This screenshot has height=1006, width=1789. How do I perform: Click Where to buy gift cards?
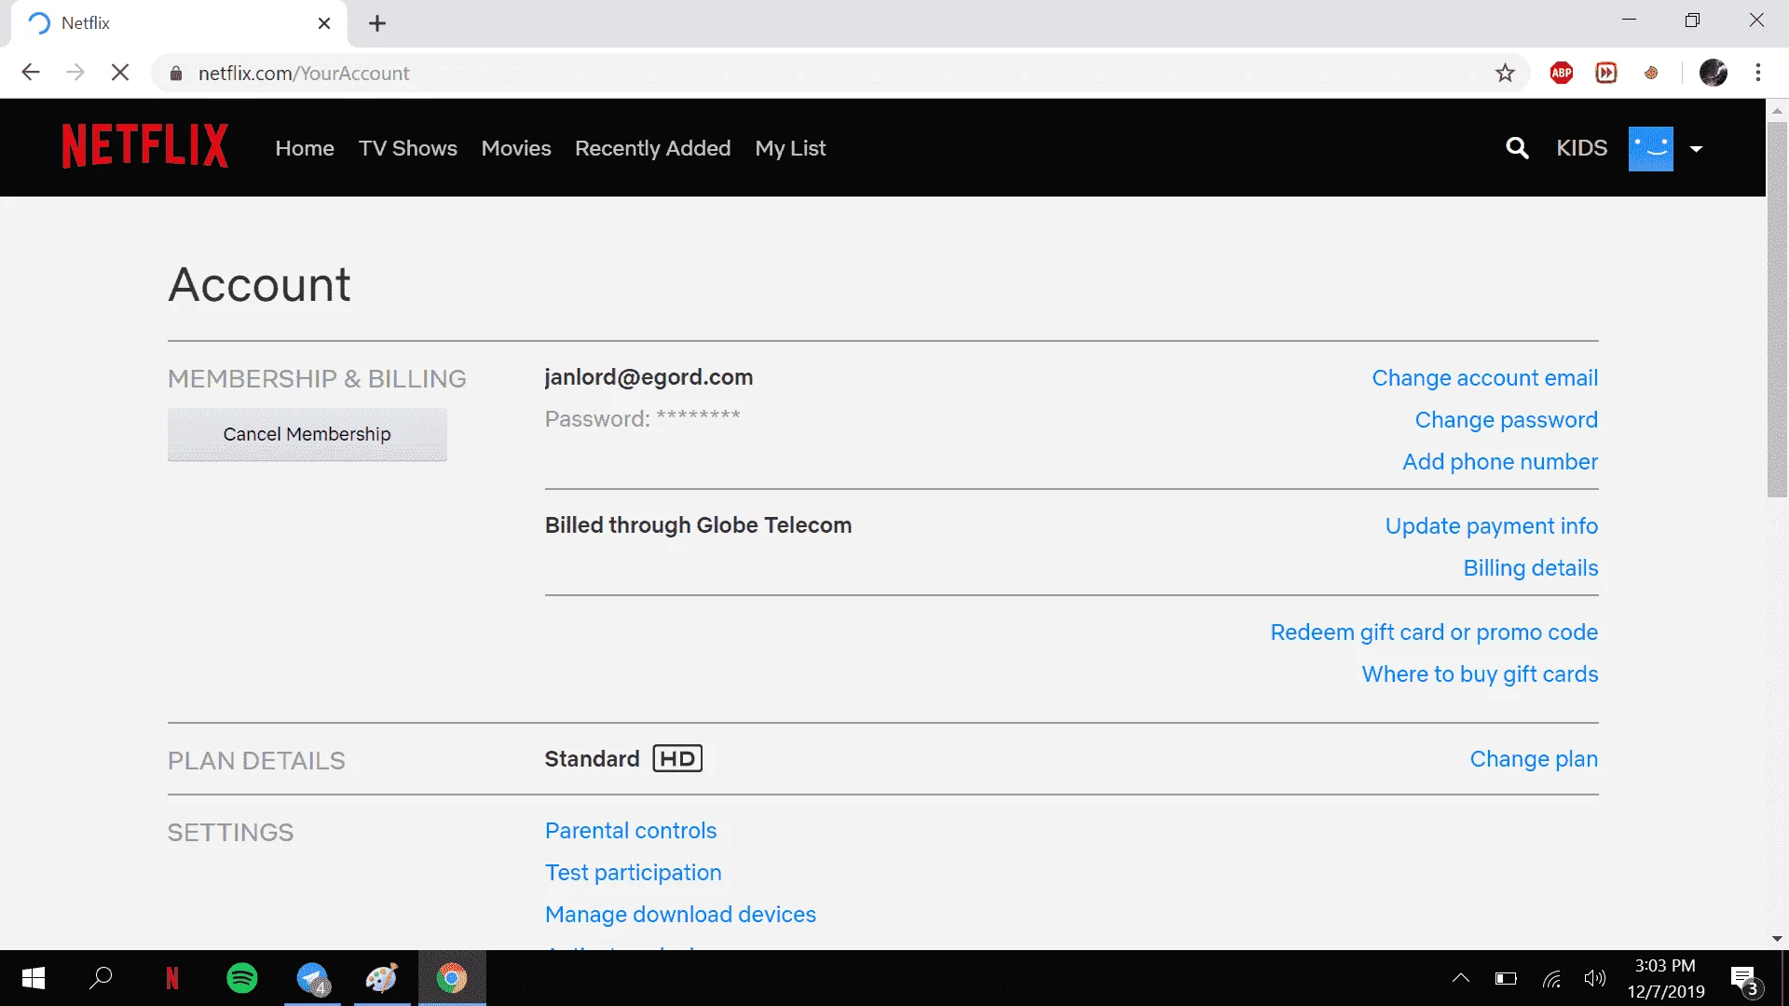pyautogui.click(x=1480, y=674)
